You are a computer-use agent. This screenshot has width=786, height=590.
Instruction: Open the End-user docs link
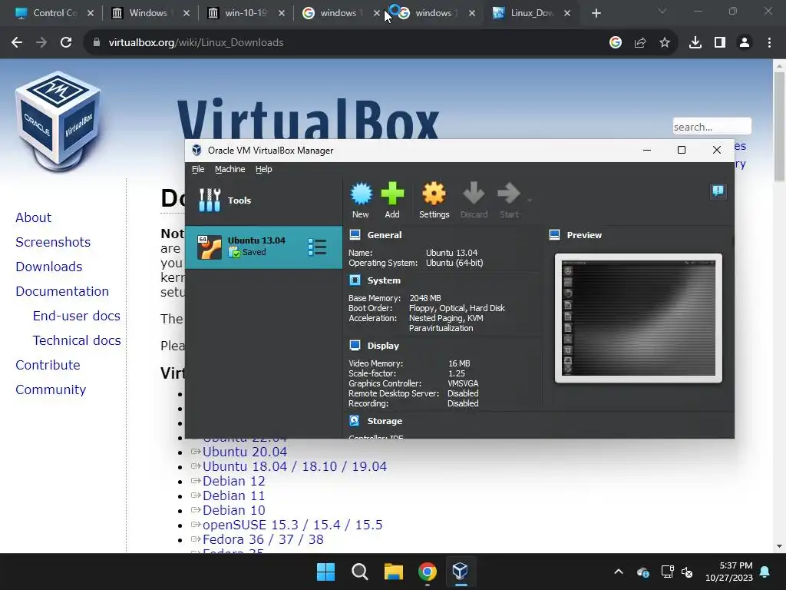[76, 316]
